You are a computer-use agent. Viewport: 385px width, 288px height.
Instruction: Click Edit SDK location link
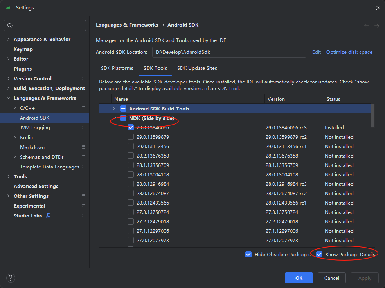point(316,52)
